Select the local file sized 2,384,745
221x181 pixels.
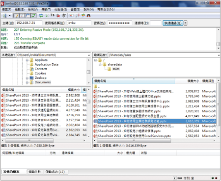click(44, 135)
